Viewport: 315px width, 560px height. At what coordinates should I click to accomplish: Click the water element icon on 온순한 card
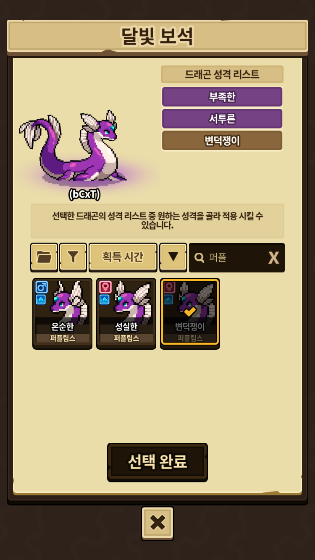pos(41,299)
